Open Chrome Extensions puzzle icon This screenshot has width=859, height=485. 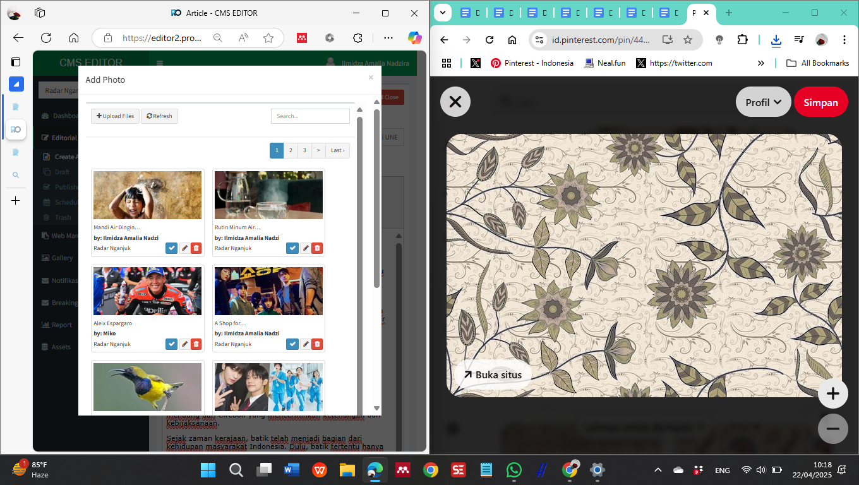point(743,40)
